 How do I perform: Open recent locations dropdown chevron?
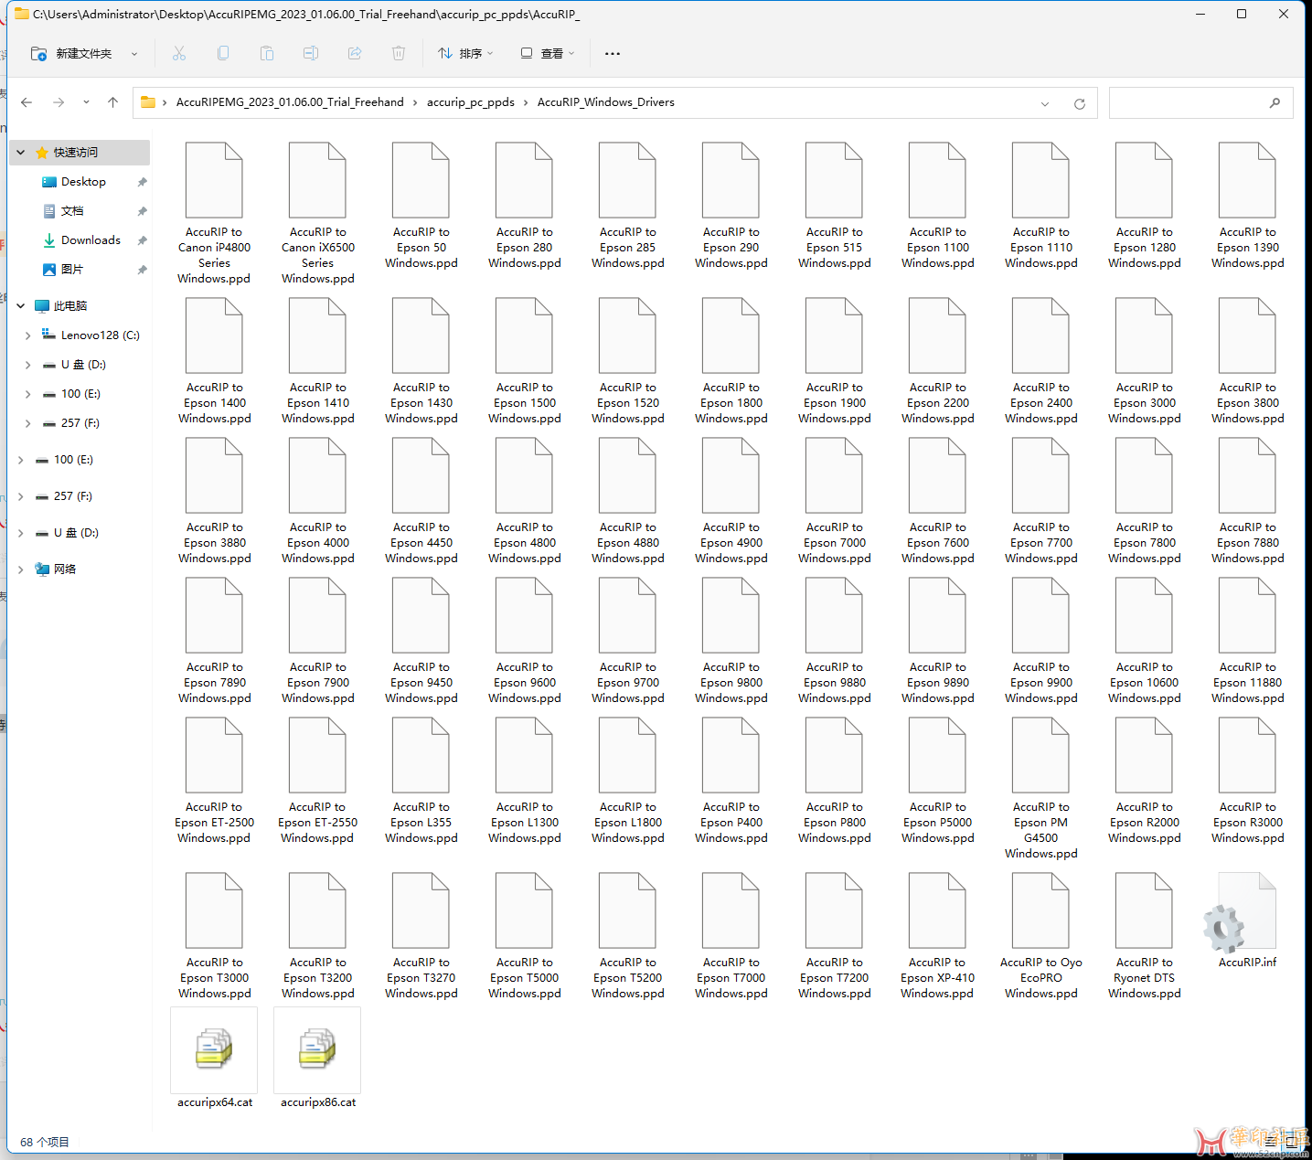click(86, 102)
